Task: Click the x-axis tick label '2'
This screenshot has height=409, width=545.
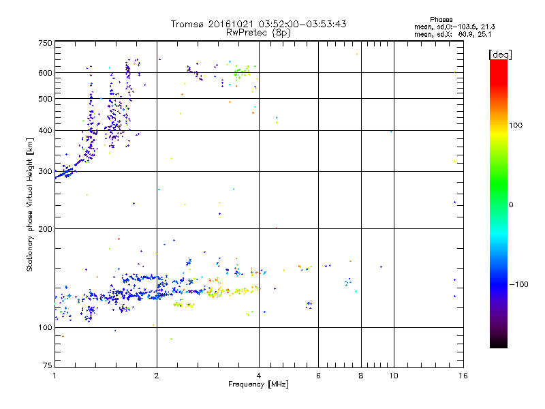Action: (x=157, y=376)
